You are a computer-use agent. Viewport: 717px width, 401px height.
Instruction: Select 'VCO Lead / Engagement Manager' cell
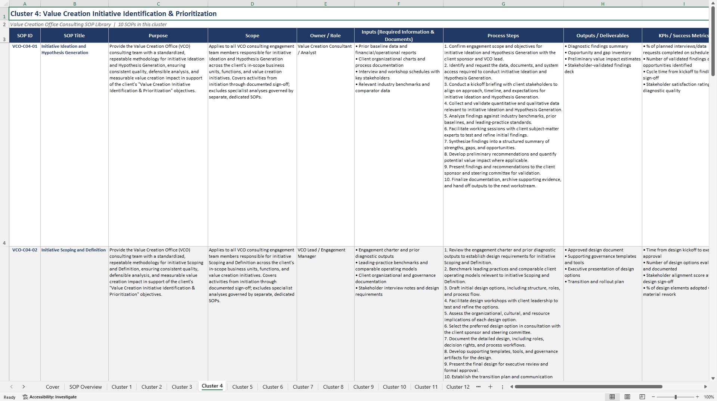point(325,313)
